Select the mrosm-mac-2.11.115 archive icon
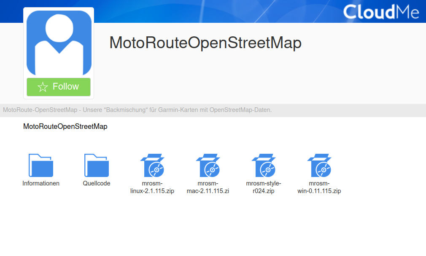This screenshot has width=426, height=256. coord(208,166)
